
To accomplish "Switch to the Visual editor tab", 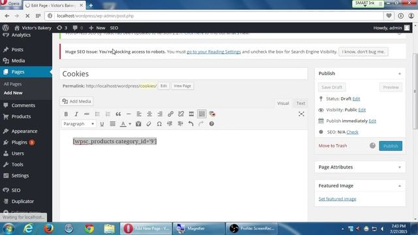I will pos(283,103).
